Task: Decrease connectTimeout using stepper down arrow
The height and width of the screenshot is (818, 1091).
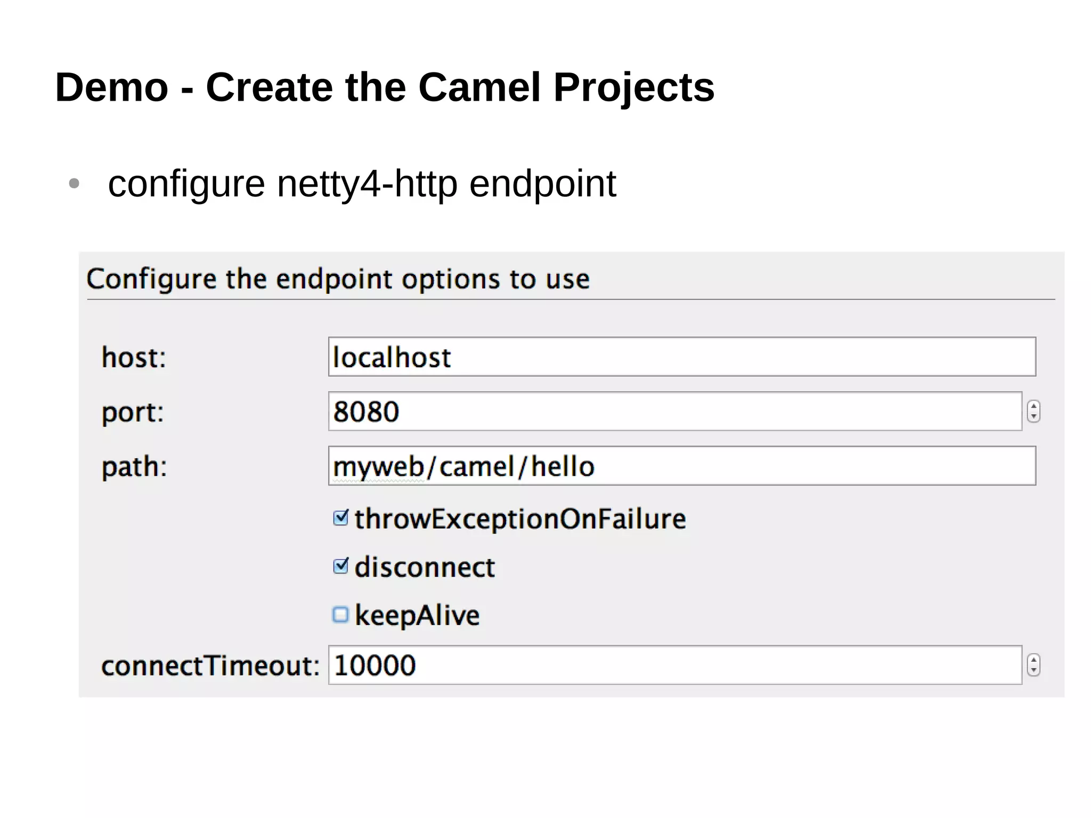Action: [x=1033, y=670]
